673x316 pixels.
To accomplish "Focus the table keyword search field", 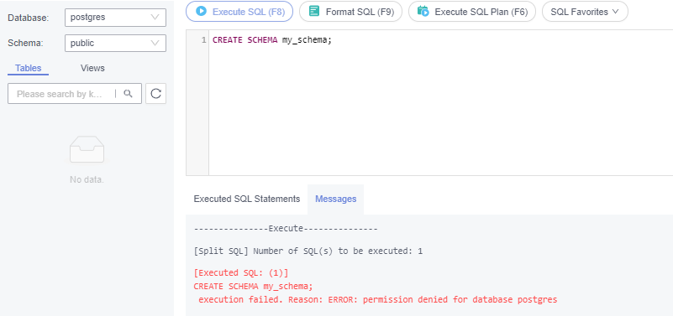I will click(62, 94).
